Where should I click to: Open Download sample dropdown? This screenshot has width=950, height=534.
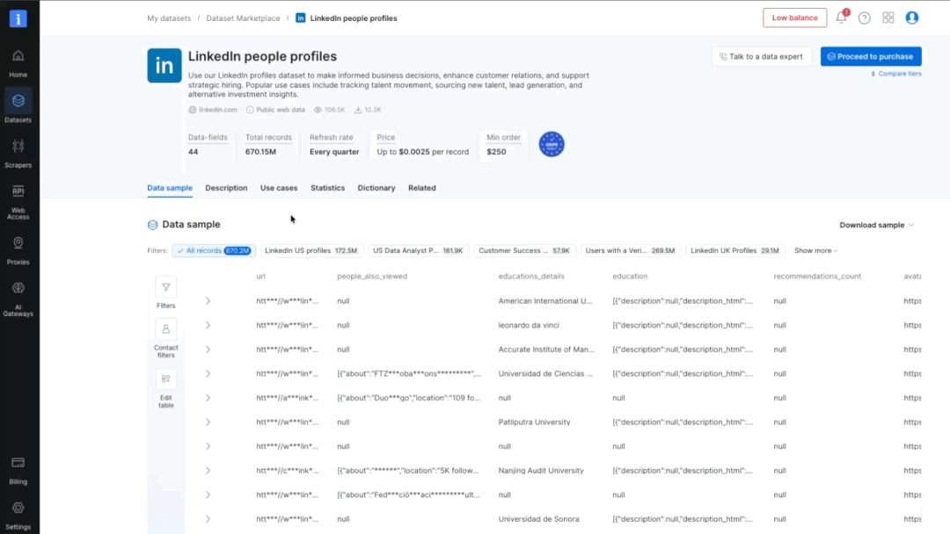[876, 225]
